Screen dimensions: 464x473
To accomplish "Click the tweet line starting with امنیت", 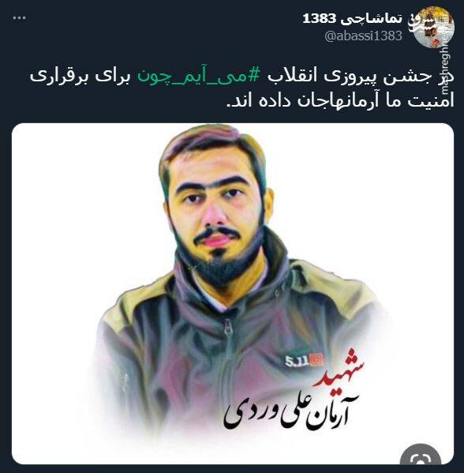I will [340, 100].
